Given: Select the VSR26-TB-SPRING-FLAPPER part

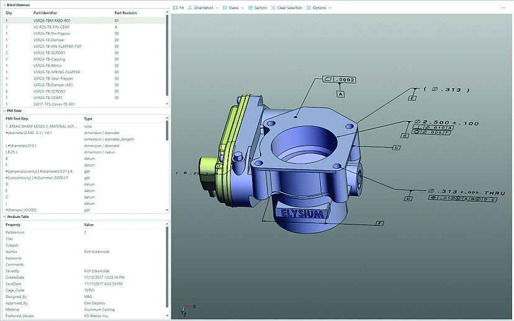Looking at the screenshot, I should [x=84, y=72].
